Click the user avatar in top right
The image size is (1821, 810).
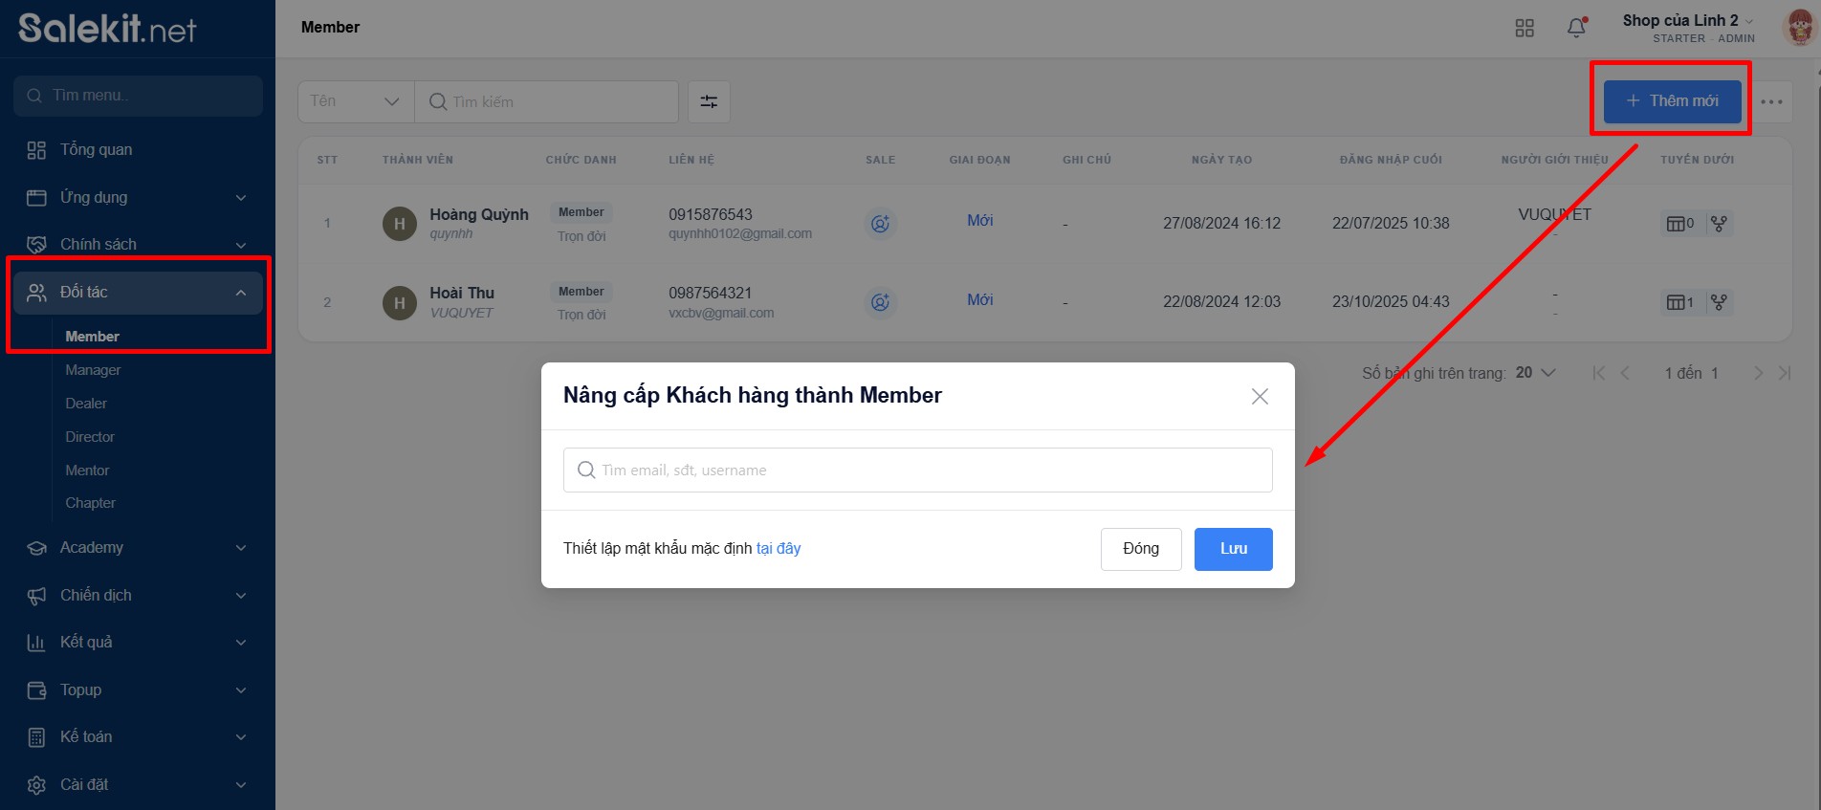(x=1798, y=28)
